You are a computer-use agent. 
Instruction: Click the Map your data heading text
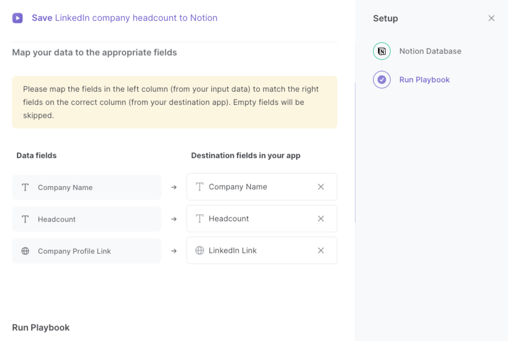click(94, 52)
